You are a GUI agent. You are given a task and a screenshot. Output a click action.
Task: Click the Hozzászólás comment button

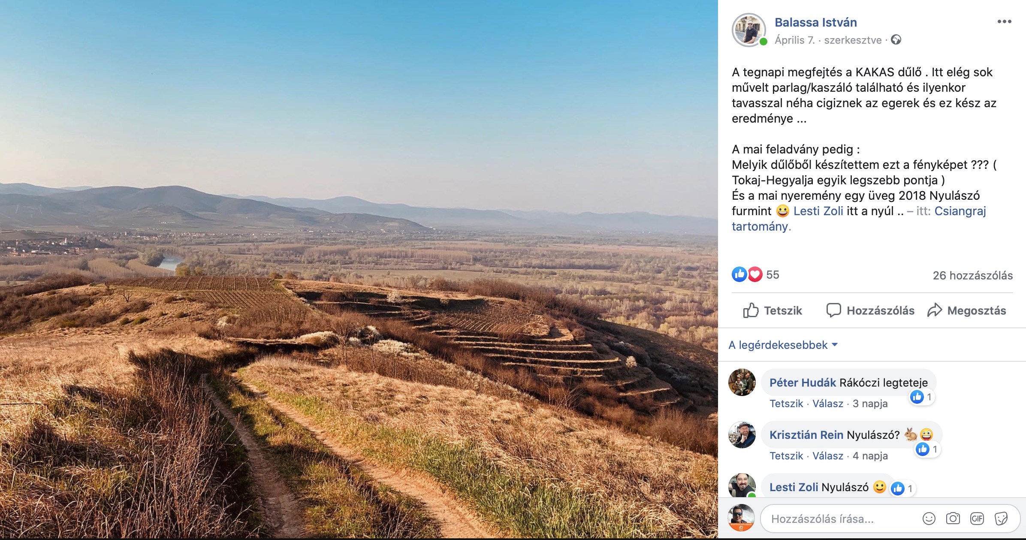pyautogui.click(x=870, y=310)
